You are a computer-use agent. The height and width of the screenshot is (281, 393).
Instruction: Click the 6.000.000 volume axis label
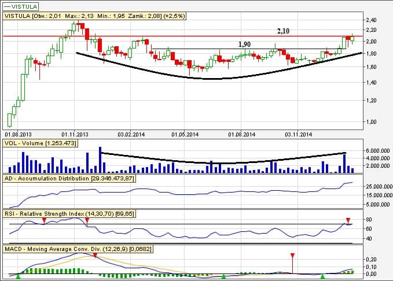(379, 151)
